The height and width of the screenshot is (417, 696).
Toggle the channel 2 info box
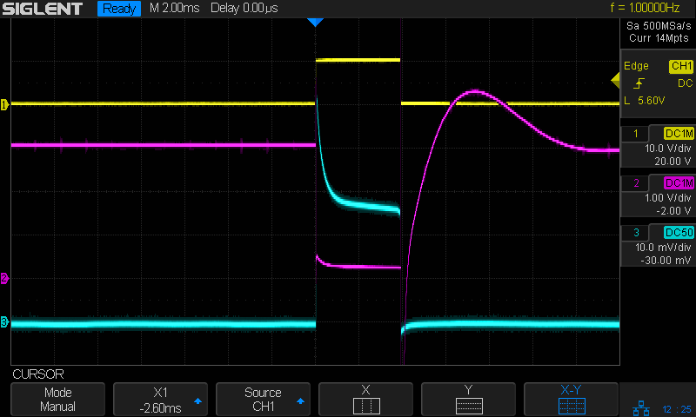[x=658, y=195]
